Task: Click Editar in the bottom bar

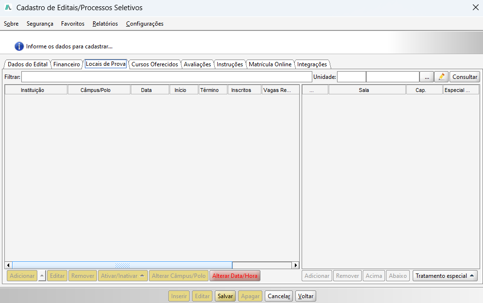Action: [202, 296]
